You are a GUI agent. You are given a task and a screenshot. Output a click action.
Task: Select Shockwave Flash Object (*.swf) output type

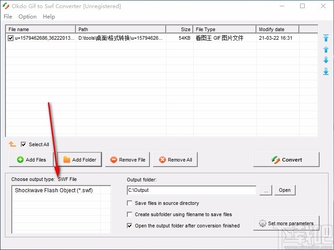coord(54,190)
